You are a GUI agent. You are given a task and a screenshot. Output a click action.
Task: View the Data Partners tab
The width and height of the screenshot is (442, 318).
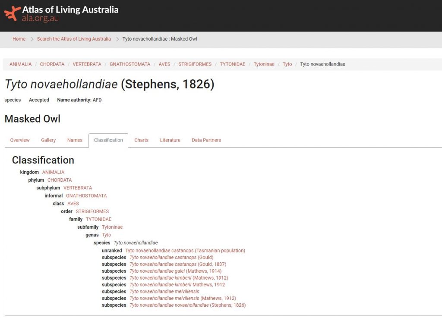tap(206, 140)
